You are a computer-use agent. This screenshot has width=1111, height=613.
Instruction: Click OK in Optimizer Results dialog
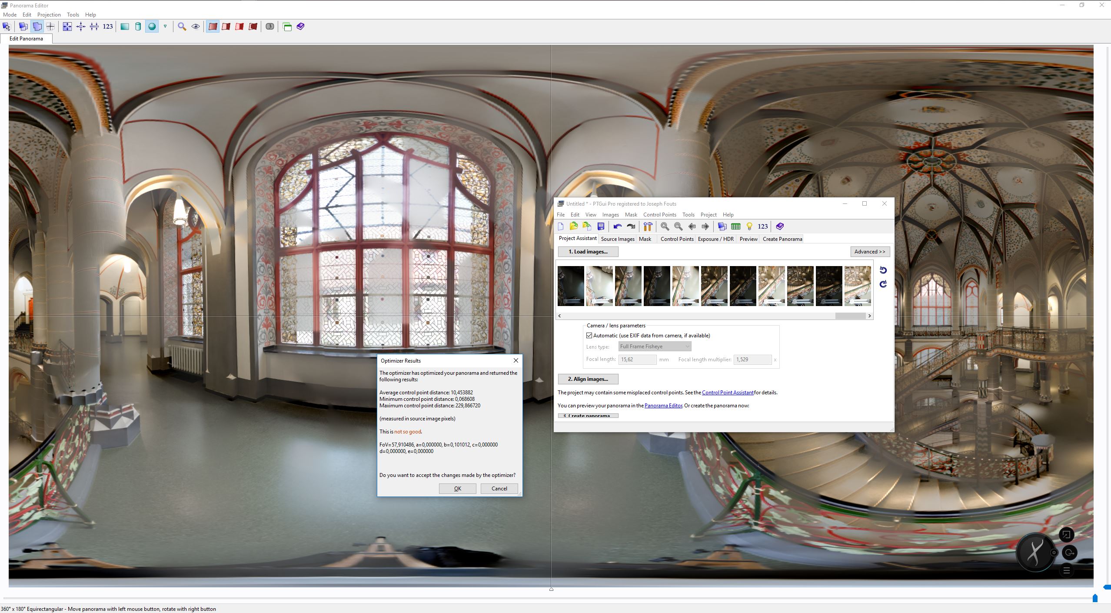pos(457,489)
